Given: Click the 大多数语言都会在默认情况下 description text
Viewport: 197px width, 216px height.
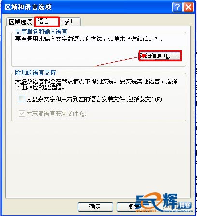Looking at the screenshot, I should coord(96,84).
